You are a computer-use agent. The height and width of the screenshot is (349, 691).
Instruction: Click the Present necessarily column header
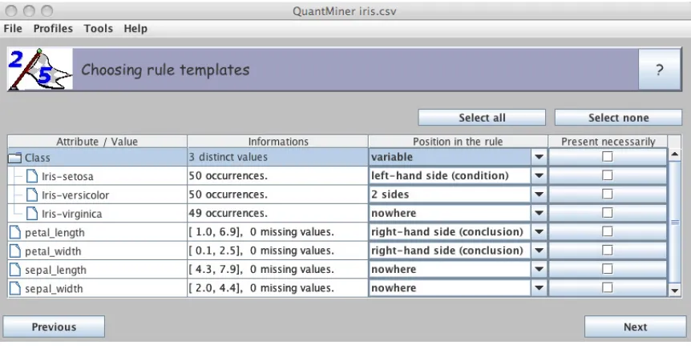[608, 141]
